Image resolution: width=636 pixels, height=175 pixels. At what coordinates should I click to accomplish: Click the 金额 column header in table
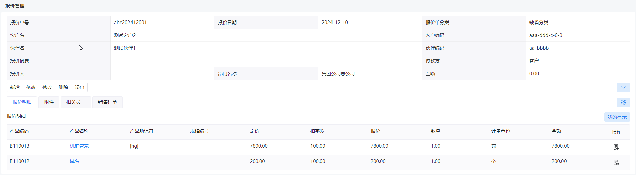556,131
